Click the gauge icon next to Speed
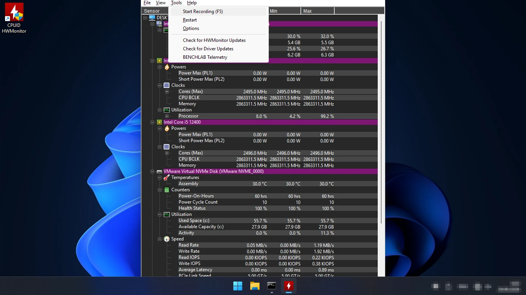The image size is (526, 295). [167, 239]
